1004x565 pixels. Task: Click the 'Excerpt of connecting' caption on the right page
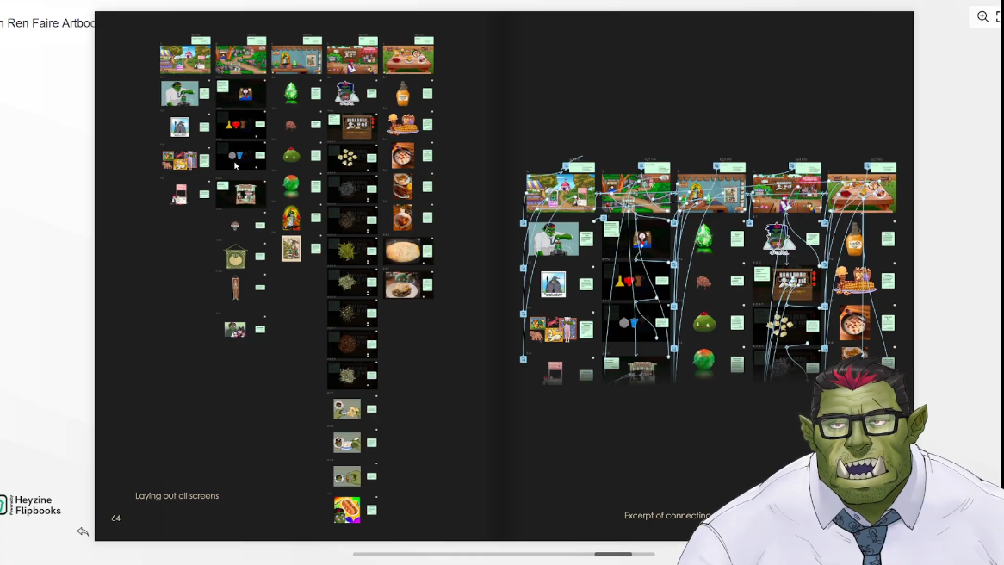pyautogui.click(x=667, y=516)
